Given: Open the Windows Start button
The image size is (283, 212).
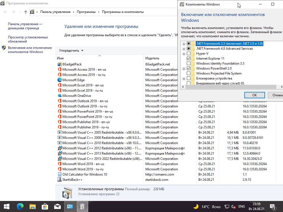Looking at the screenshot, I should [x=7, y=206].
